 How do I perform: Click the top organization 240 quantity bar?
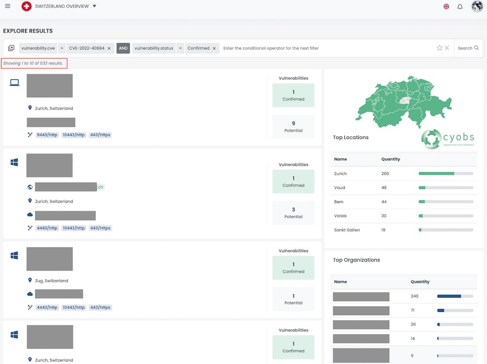455,296
